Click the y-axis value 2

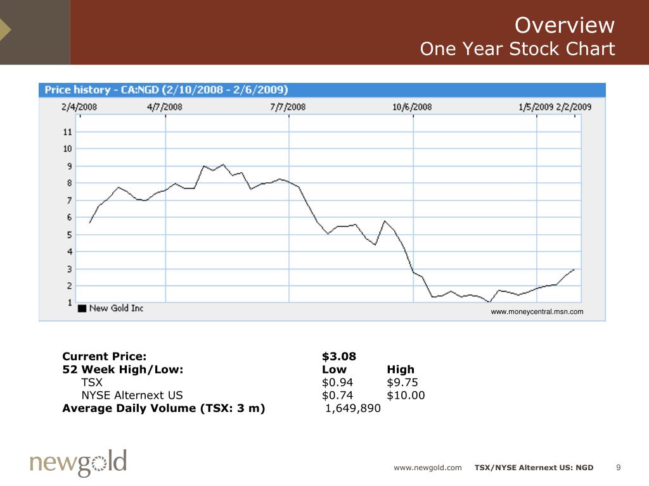70,285
